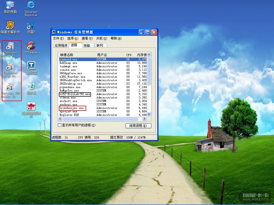Open 红蜻蜓抓图精灵 screenshot tool icon

pos(31,110)
